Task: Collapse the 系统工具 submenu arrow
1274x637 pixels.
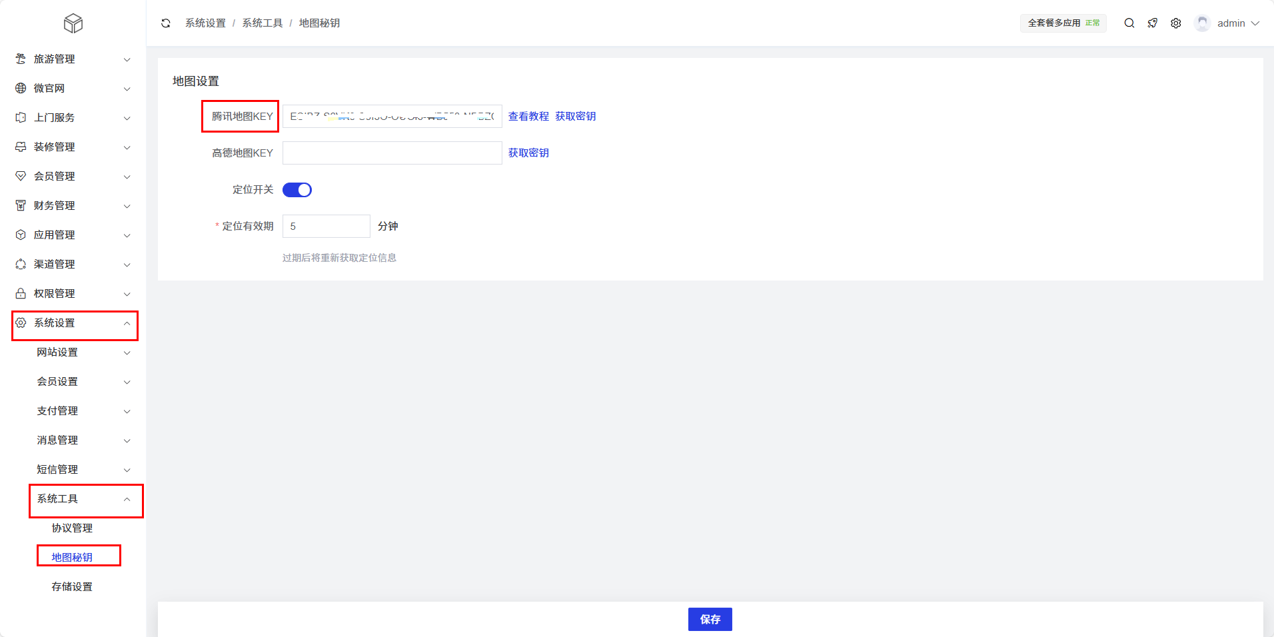Action: pos(127,500)
